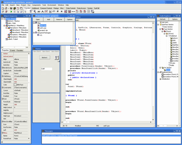182x145 pixels.
Task: Click the clBtnFace Color property swatch
Action: pos(15,85)
